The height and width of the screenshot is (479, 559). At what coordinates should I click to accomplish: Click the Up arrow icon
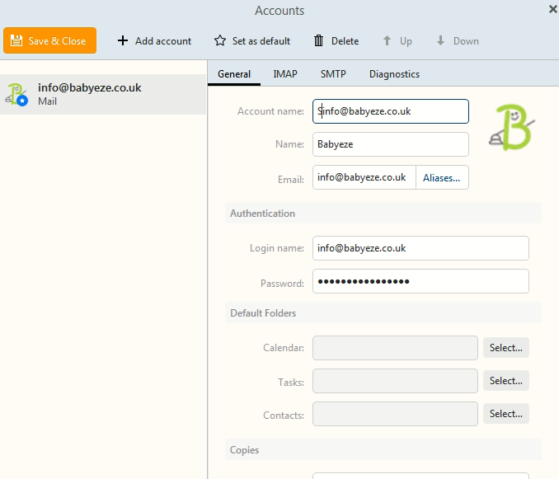tap(387, 40)
